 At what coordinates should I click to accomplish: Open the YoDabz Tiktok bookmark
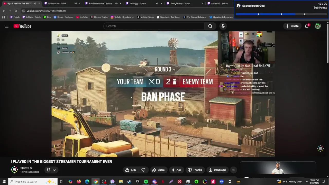click(145, 17)
